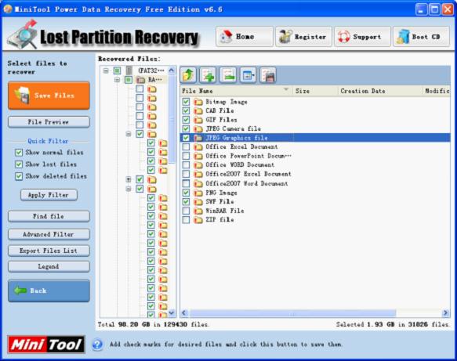Click the Office2007 Word Document folder icon

click(x=198, y=184)
